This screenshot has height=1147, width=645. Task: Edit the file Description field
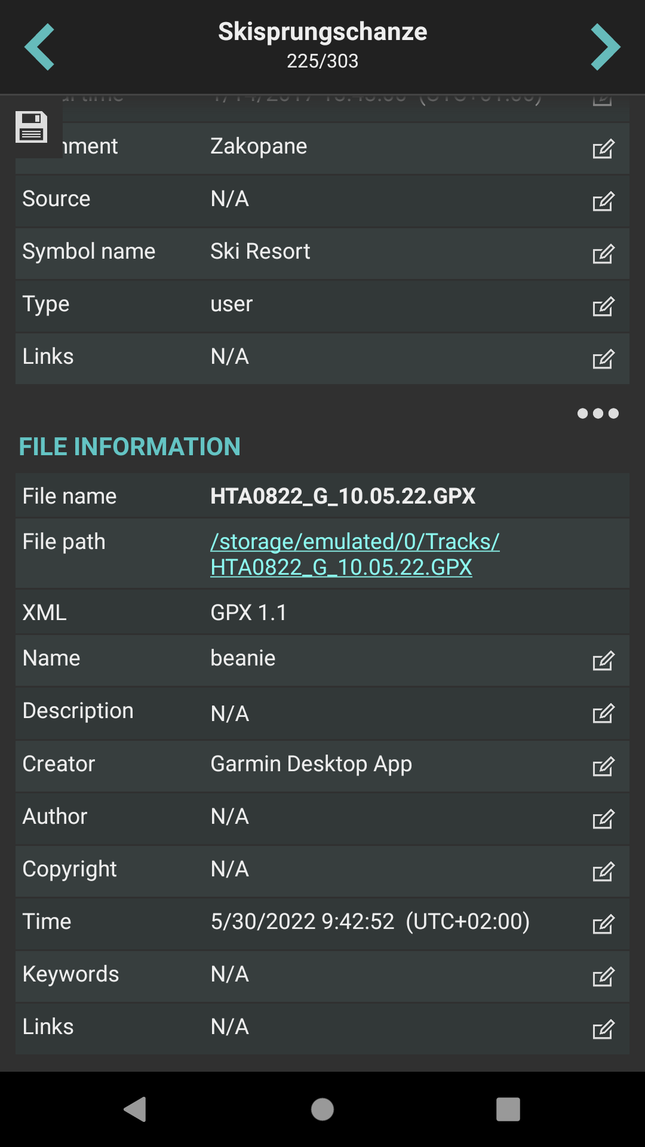click(603, 713)
